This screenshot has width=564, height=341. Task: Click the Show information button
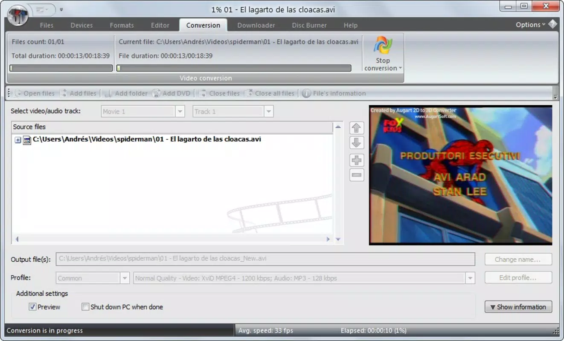point(518,307)
